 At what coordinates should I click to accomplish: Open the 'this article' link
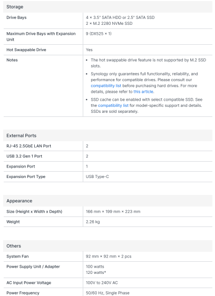click(143, 92)
